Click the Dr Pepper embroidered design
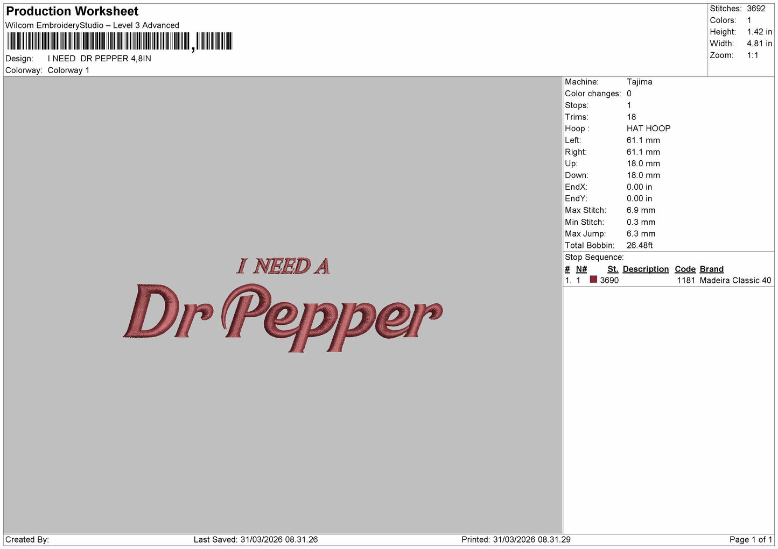 point(283,317)
